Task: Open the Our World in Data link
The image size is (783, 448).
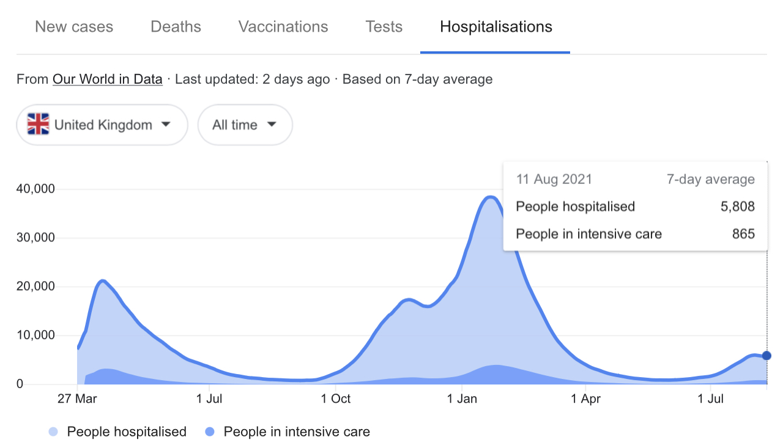Action: click(108, 79)
